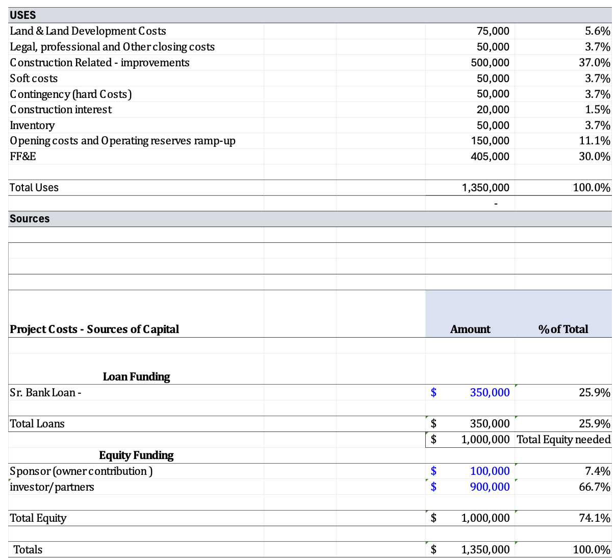616x559 pixels.
Task: Click the 25.9% Sr. Bank Loan percentage
Action: click(595, 393)
